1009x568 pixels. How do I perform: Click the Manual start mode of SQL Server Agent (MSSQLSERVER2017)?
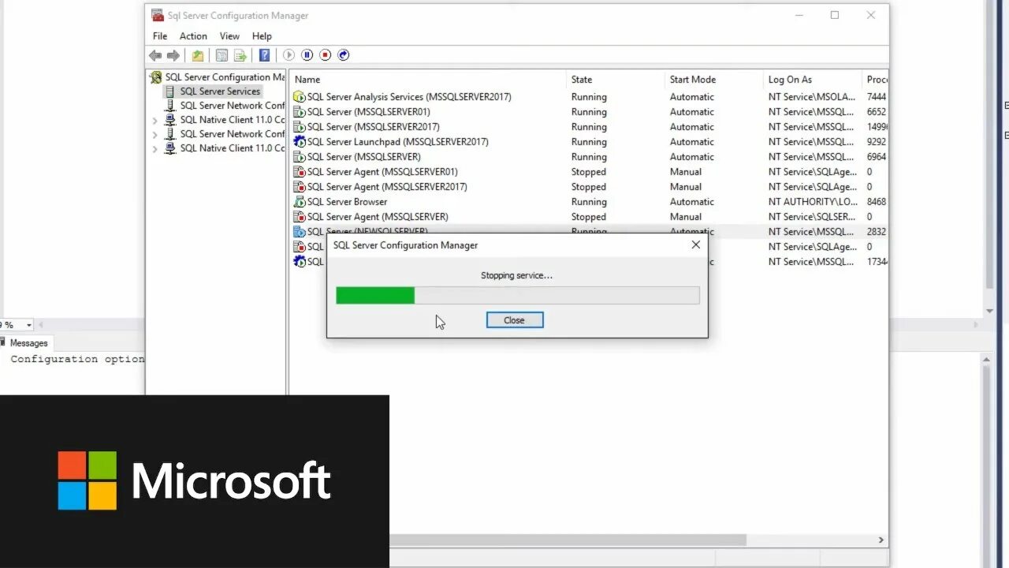click(686, 187)
